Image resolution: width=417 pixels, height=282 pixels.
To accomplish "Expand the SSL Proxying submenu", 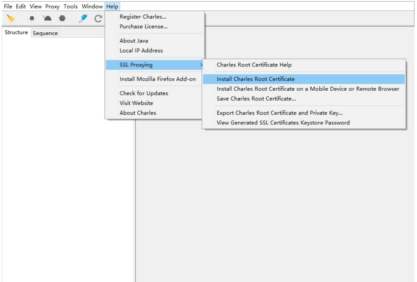I will 154,65.
